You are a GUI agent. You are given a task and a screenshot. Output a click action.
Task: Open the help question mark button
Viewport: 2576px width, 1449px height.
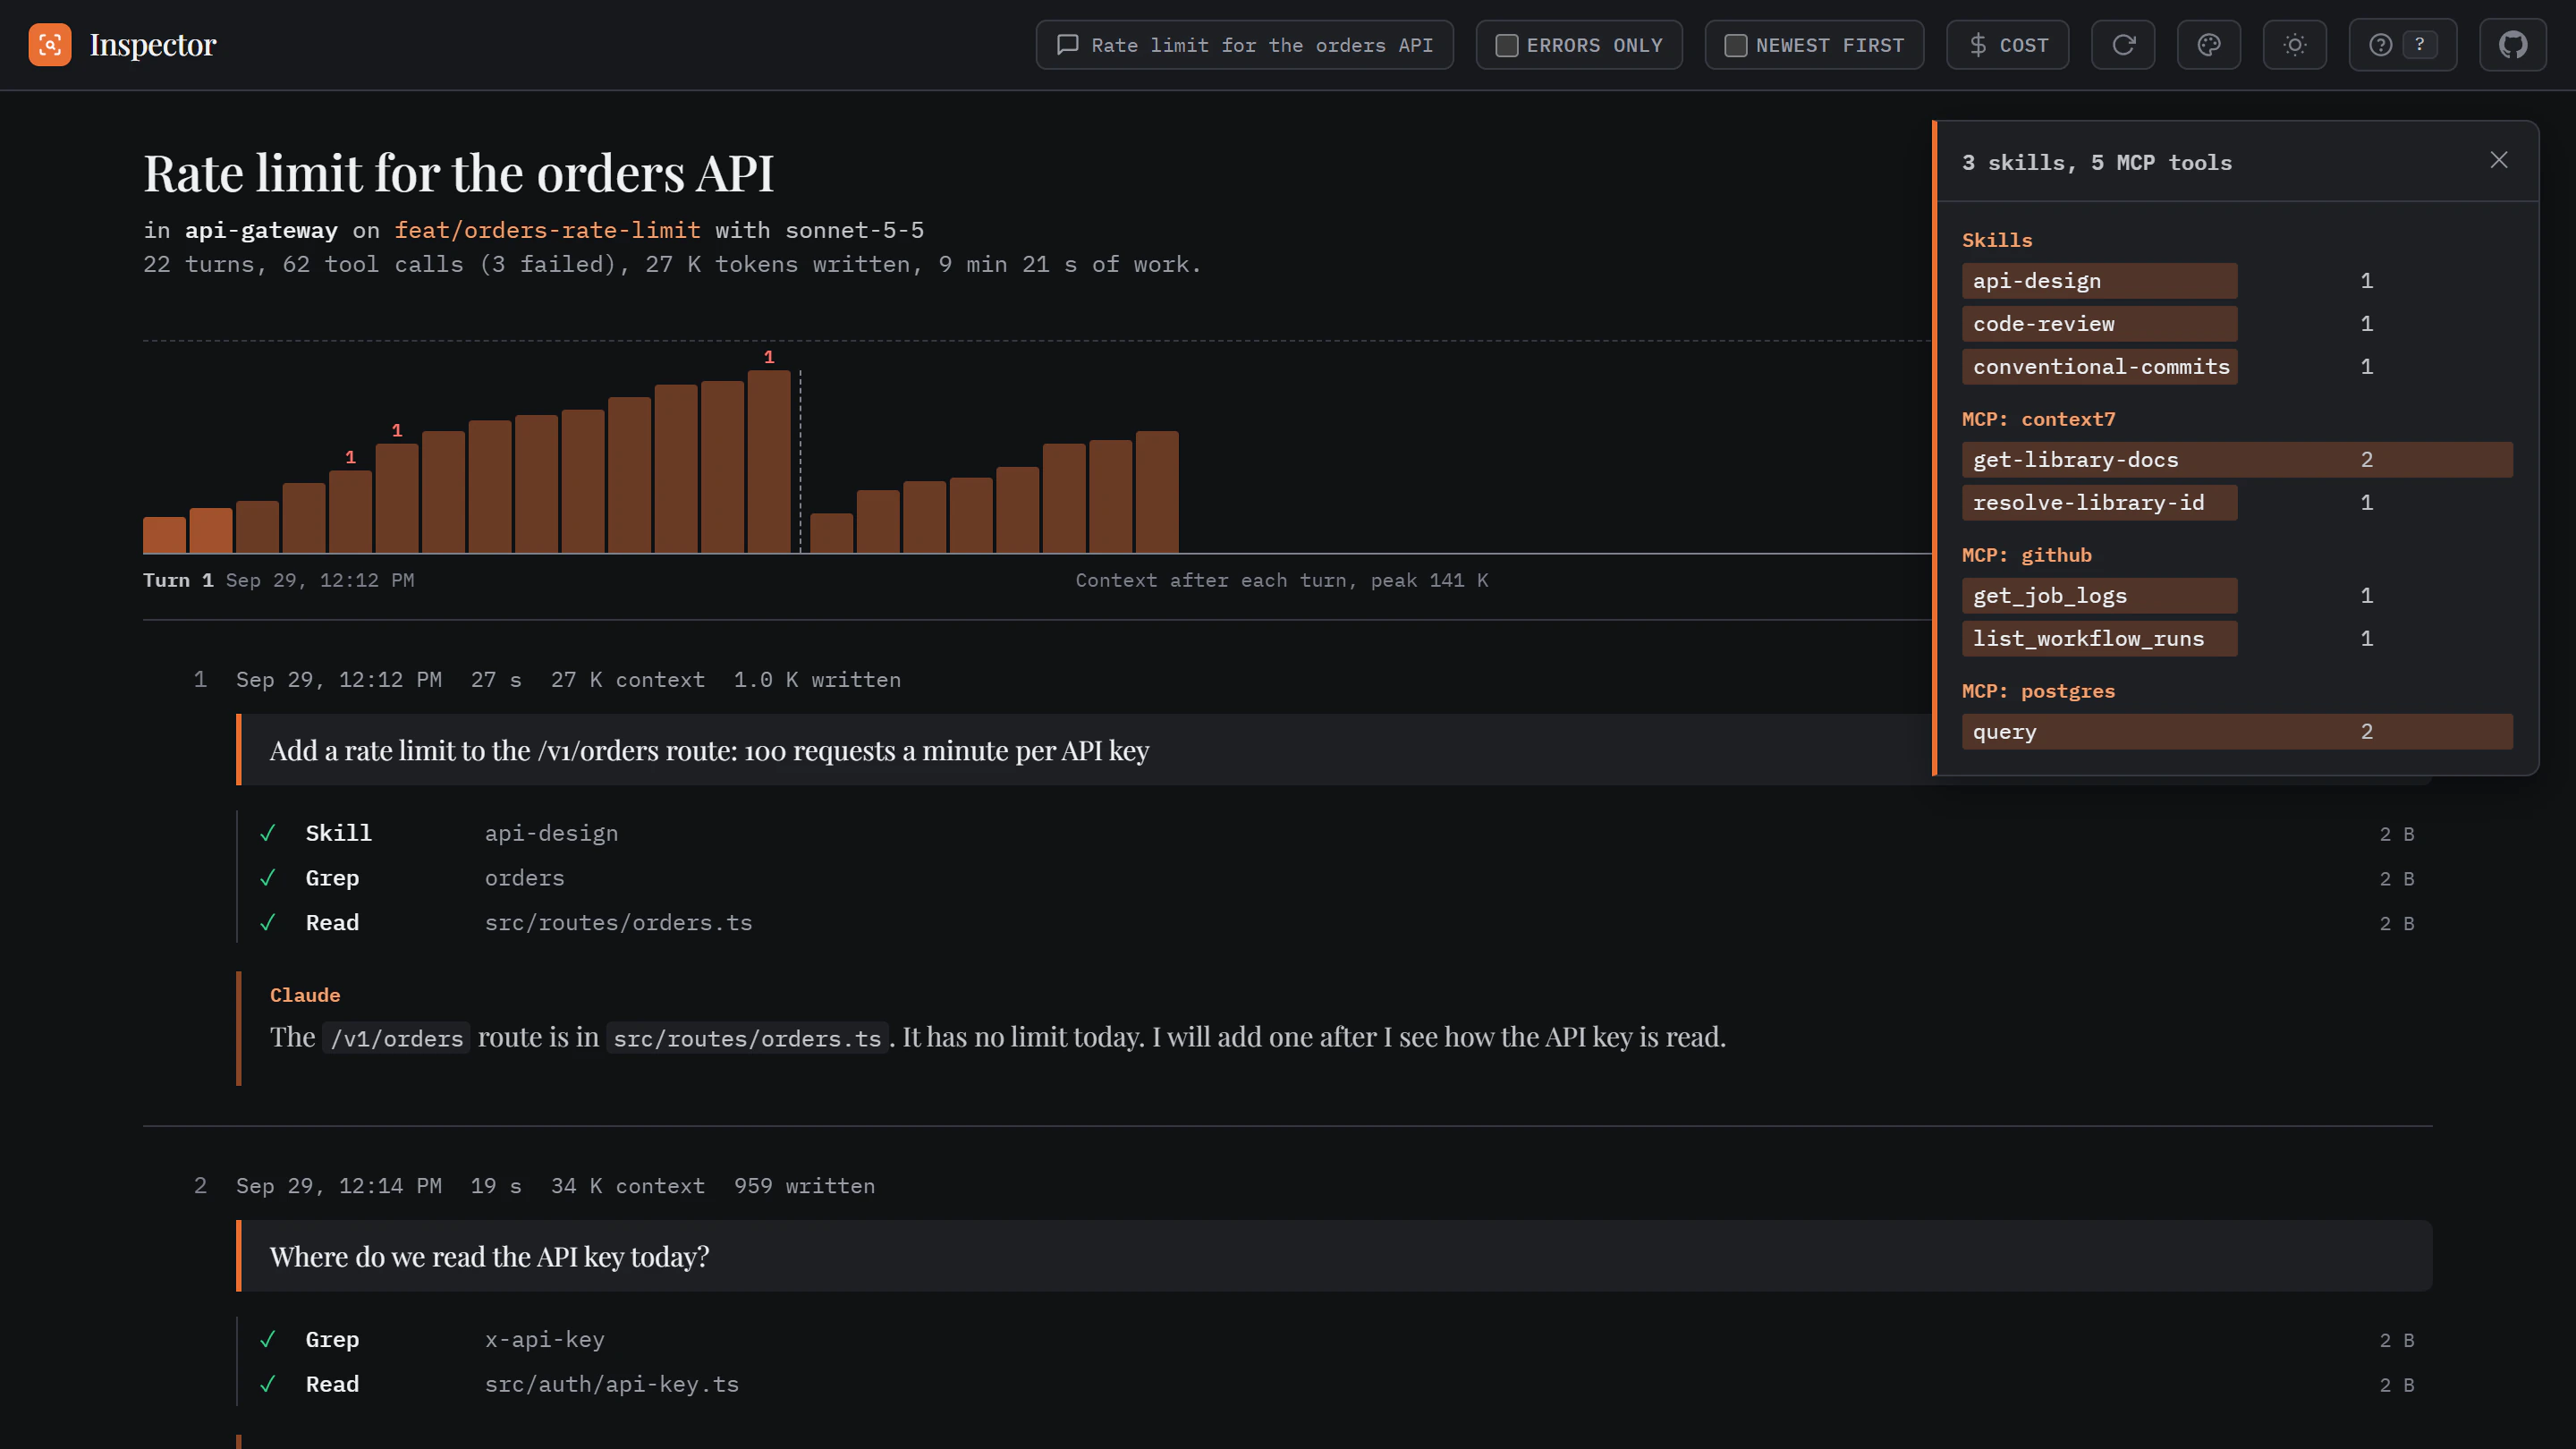(x=2402, y=45)
